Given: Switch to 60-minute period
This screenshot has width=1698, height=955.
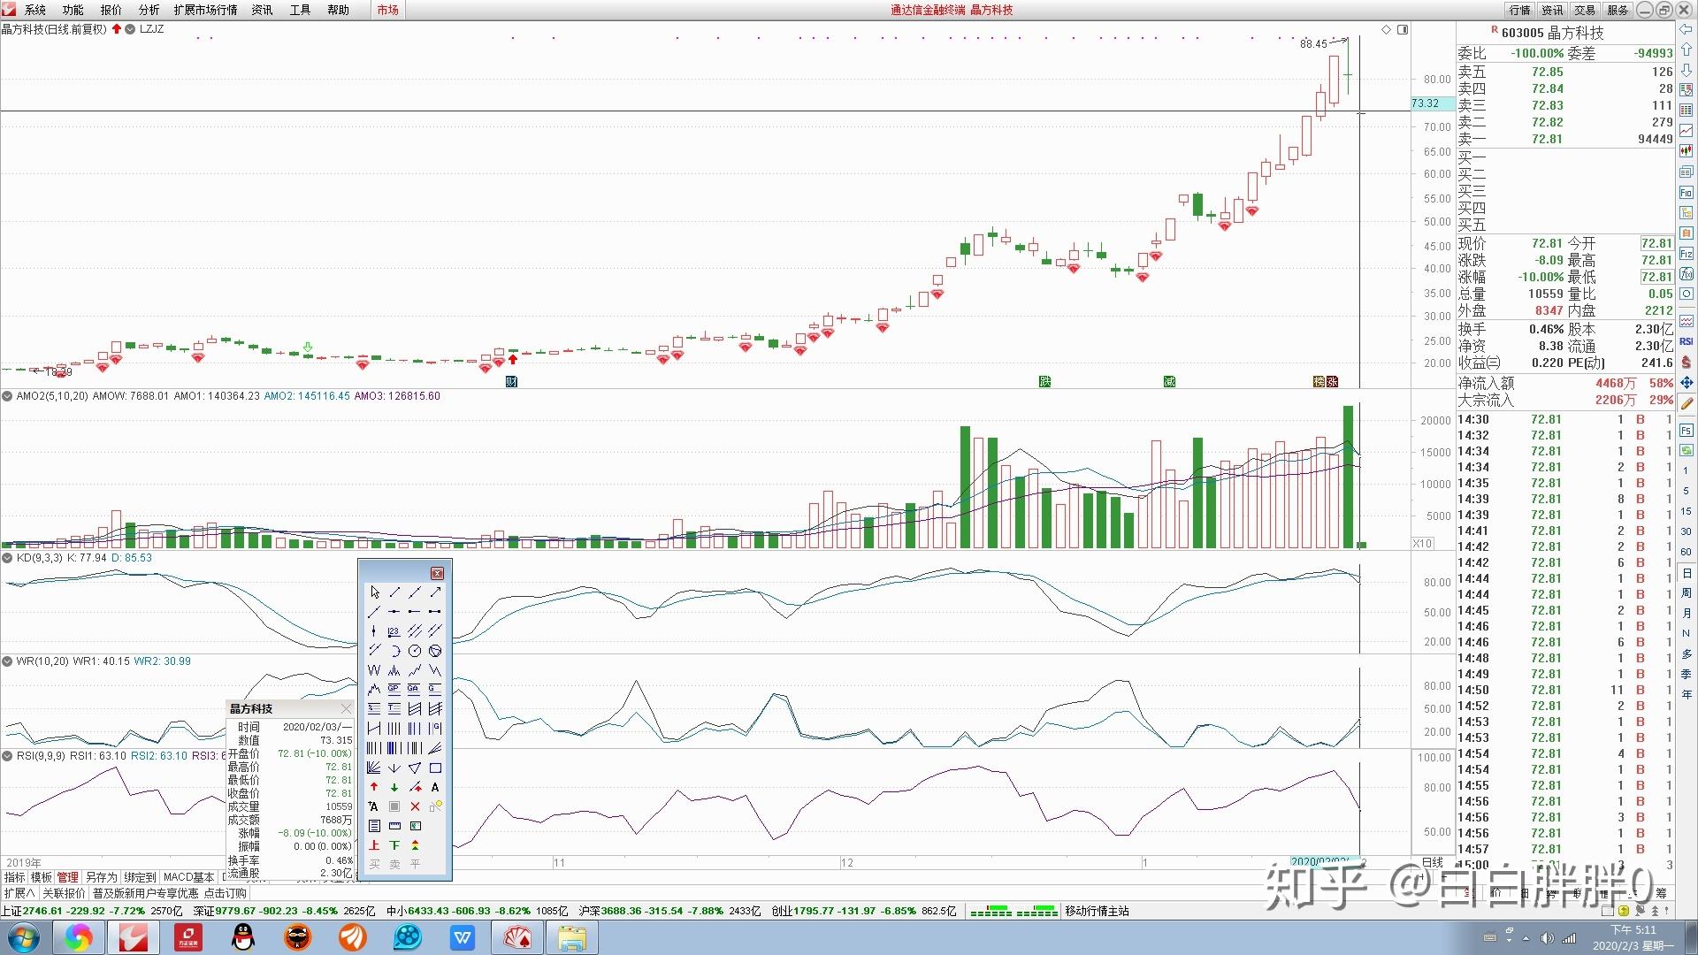Looking at the screenshot, I should (1687, 552).
